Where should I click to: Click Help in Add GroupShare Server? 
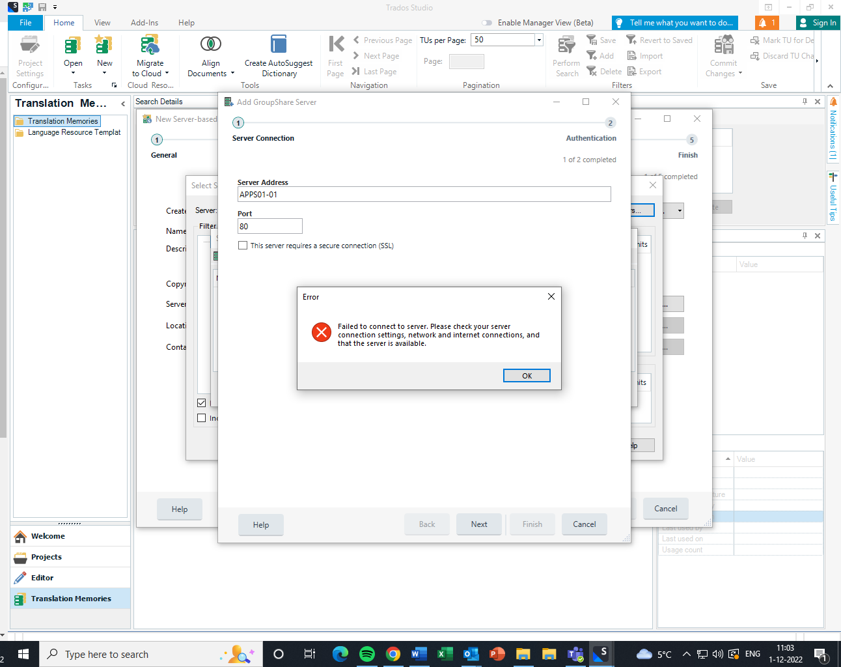click(x=261, y=525)
